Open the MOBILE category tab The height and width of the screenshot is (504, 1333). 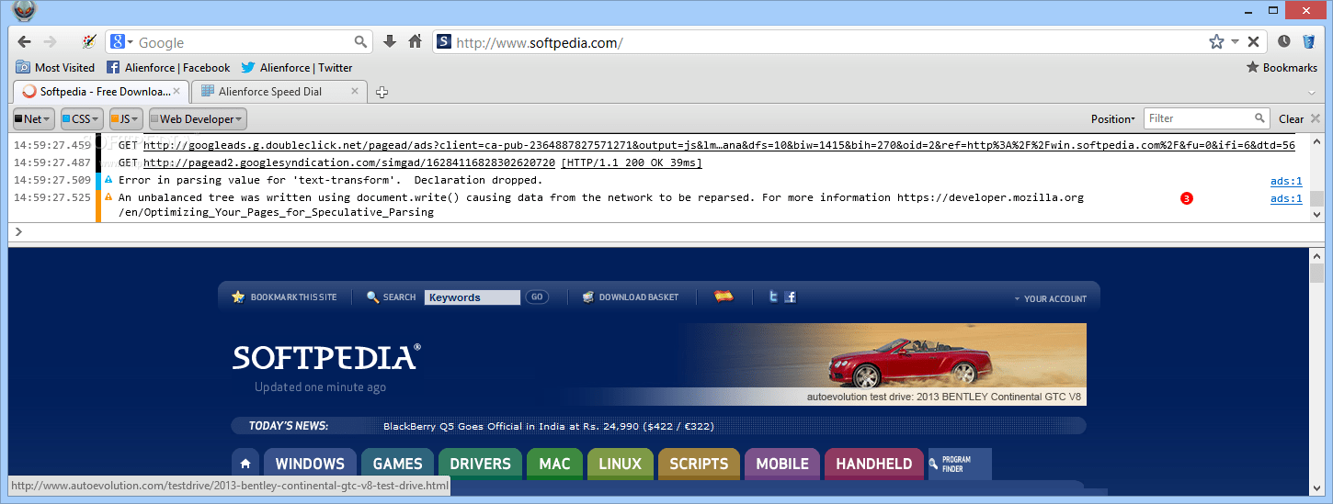click(782, 464)
